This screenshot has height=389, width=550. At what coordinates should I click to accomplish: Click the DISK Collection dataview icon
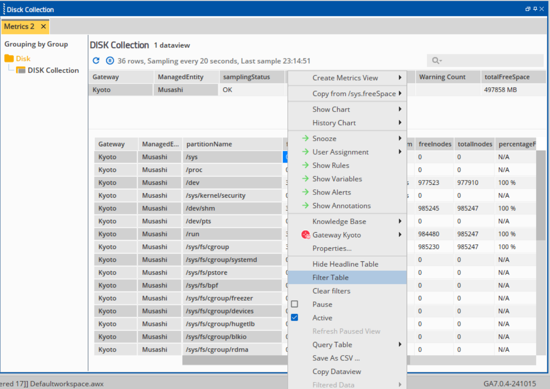pyautogui.click(x=21, y=70)
